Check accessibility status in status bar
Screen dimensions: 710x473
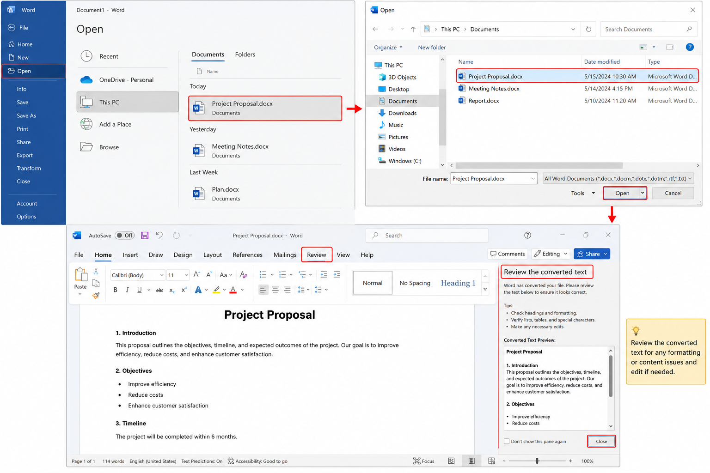257,461
